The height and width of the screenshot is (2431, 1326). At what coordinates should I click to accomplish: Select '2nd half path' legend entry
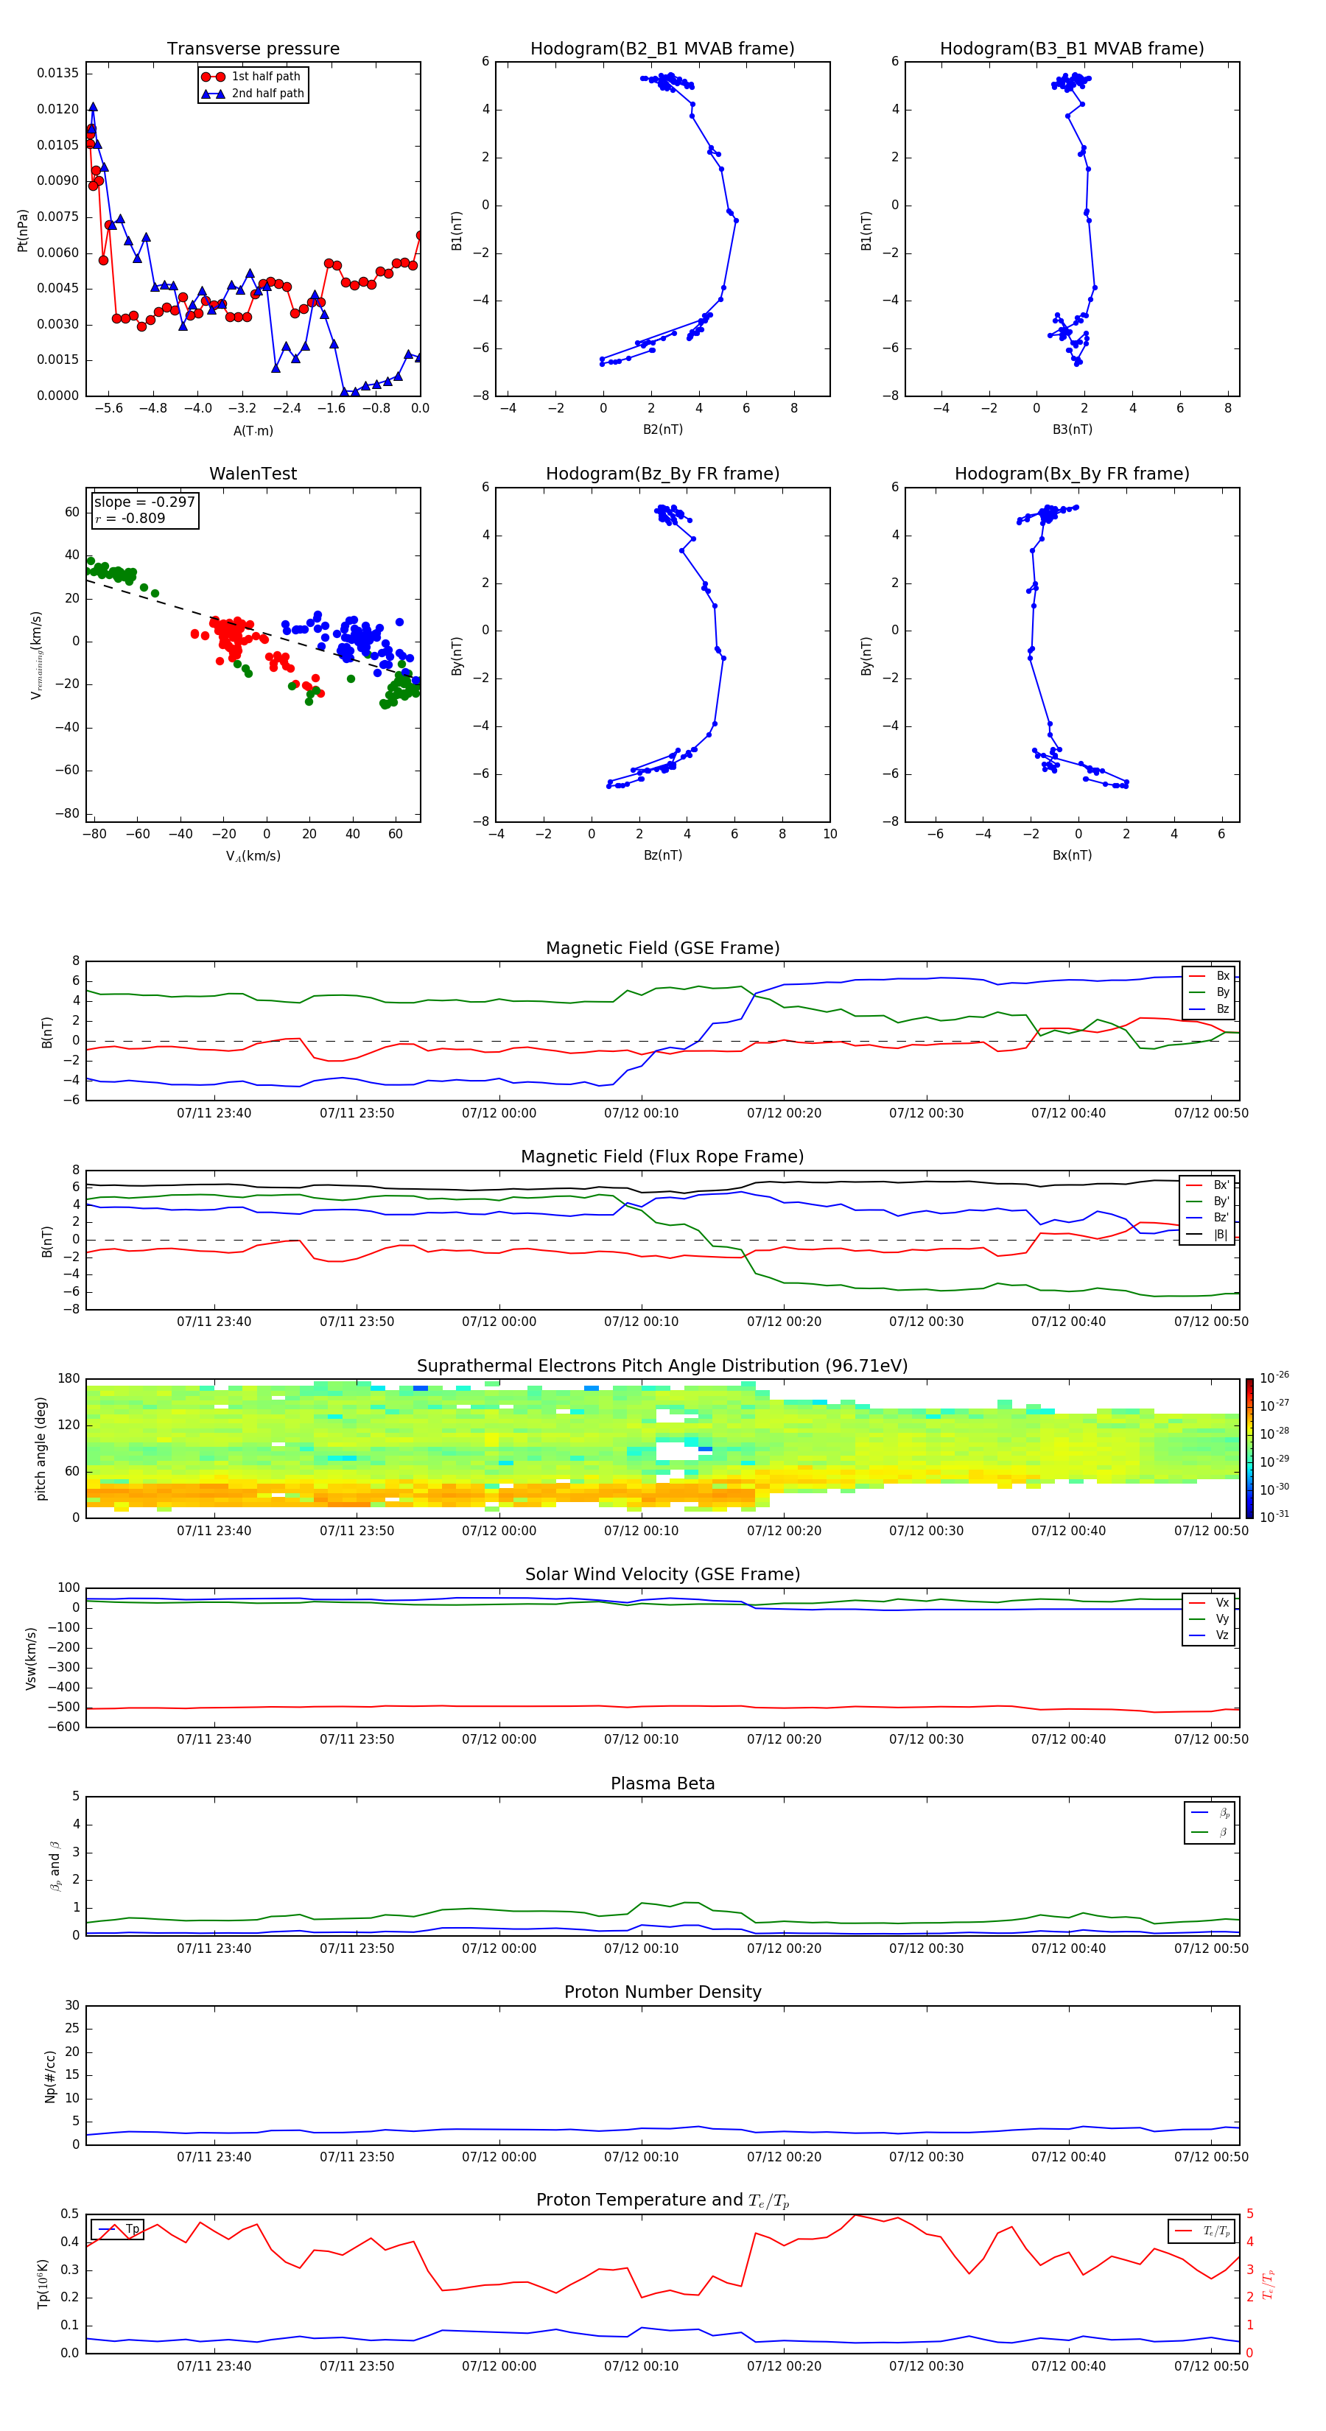click(x=252, y=94)
